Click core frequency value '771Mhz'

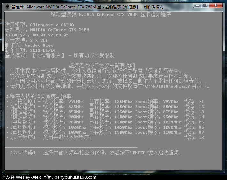tap(76, 102)
